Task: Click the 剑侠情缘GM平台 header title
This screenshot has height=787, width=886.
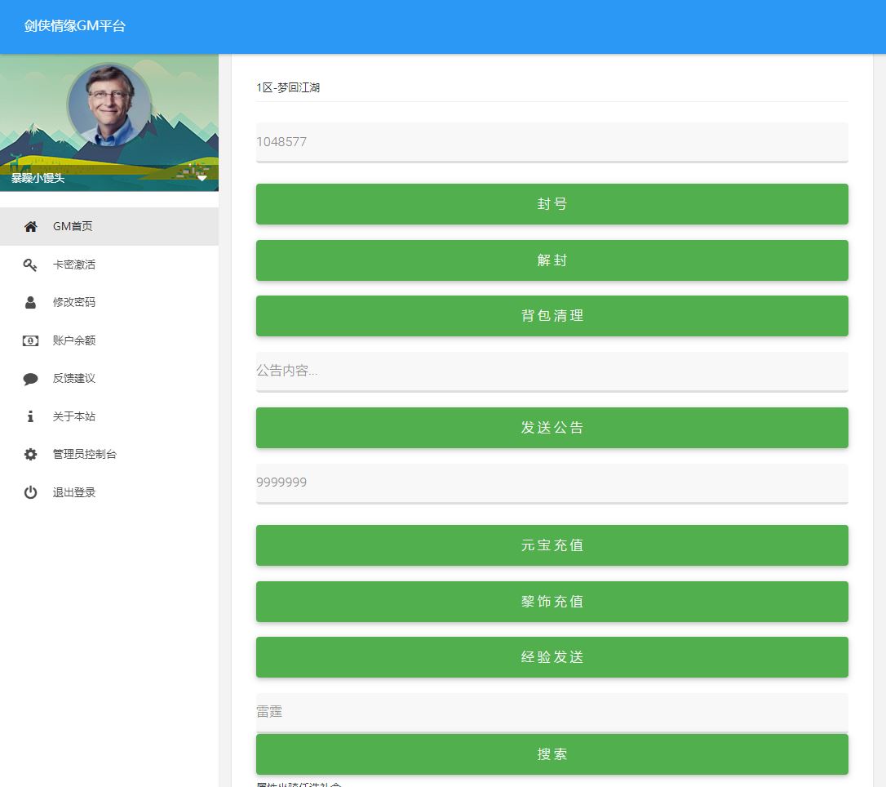Action: click(75, 26)
